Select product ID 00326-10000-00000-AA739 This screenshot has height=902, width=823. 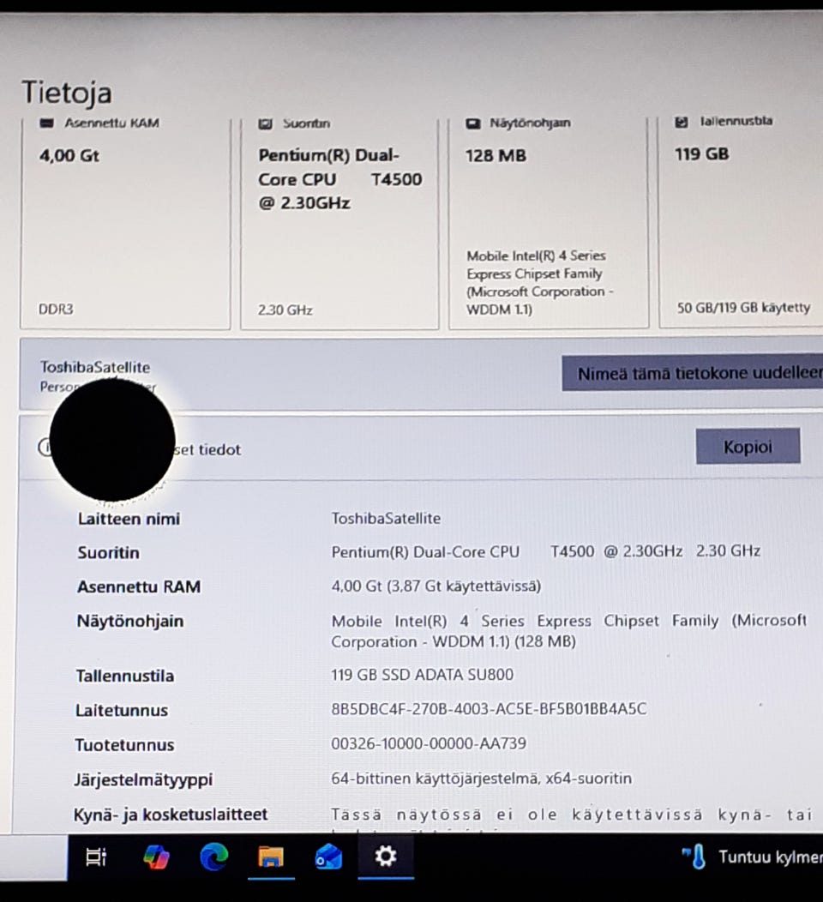pos(429,743)
